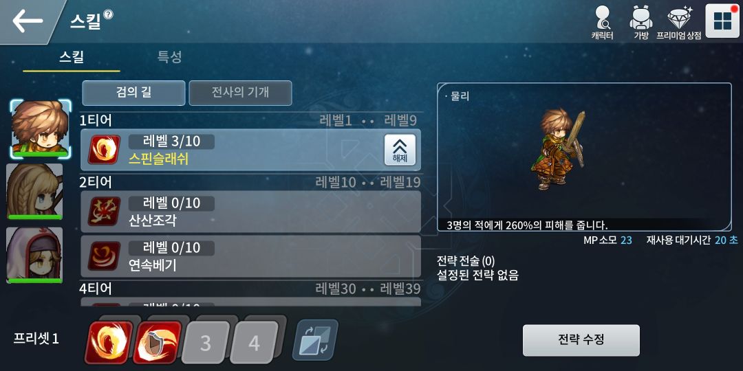Open the 캐릭터 character icon
Image resolution: width=743 pixels, height=371 pixels.
pos(602,22)
